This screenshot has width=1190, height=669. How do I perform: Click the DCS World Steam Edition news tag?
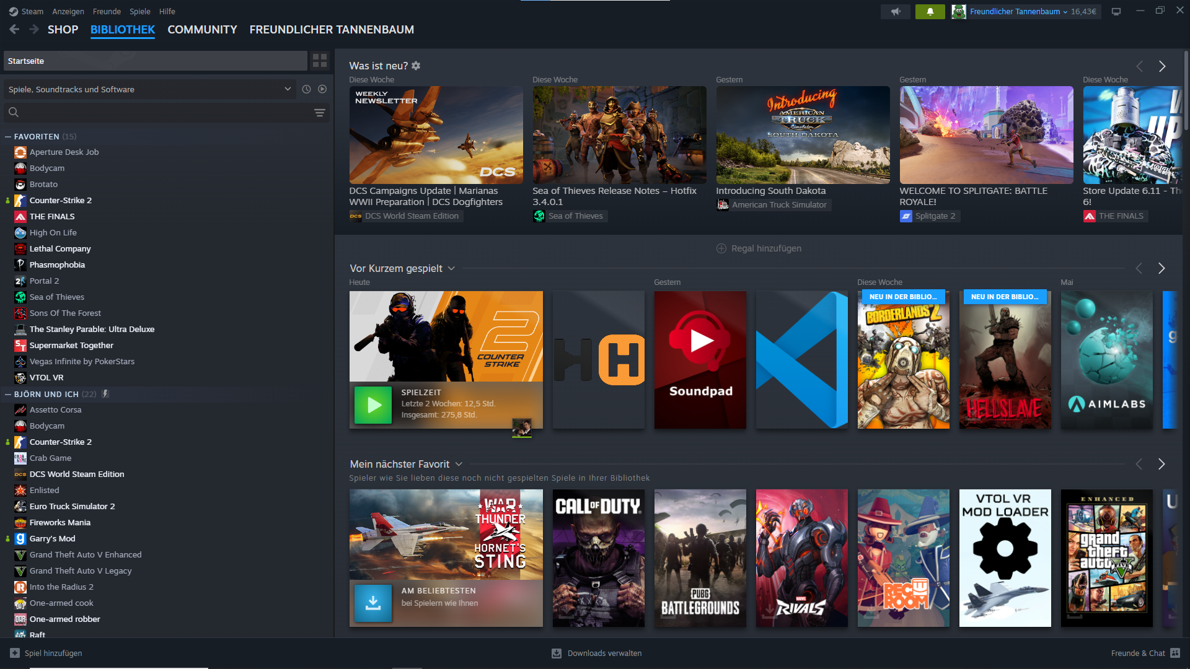tap(406, 216)
